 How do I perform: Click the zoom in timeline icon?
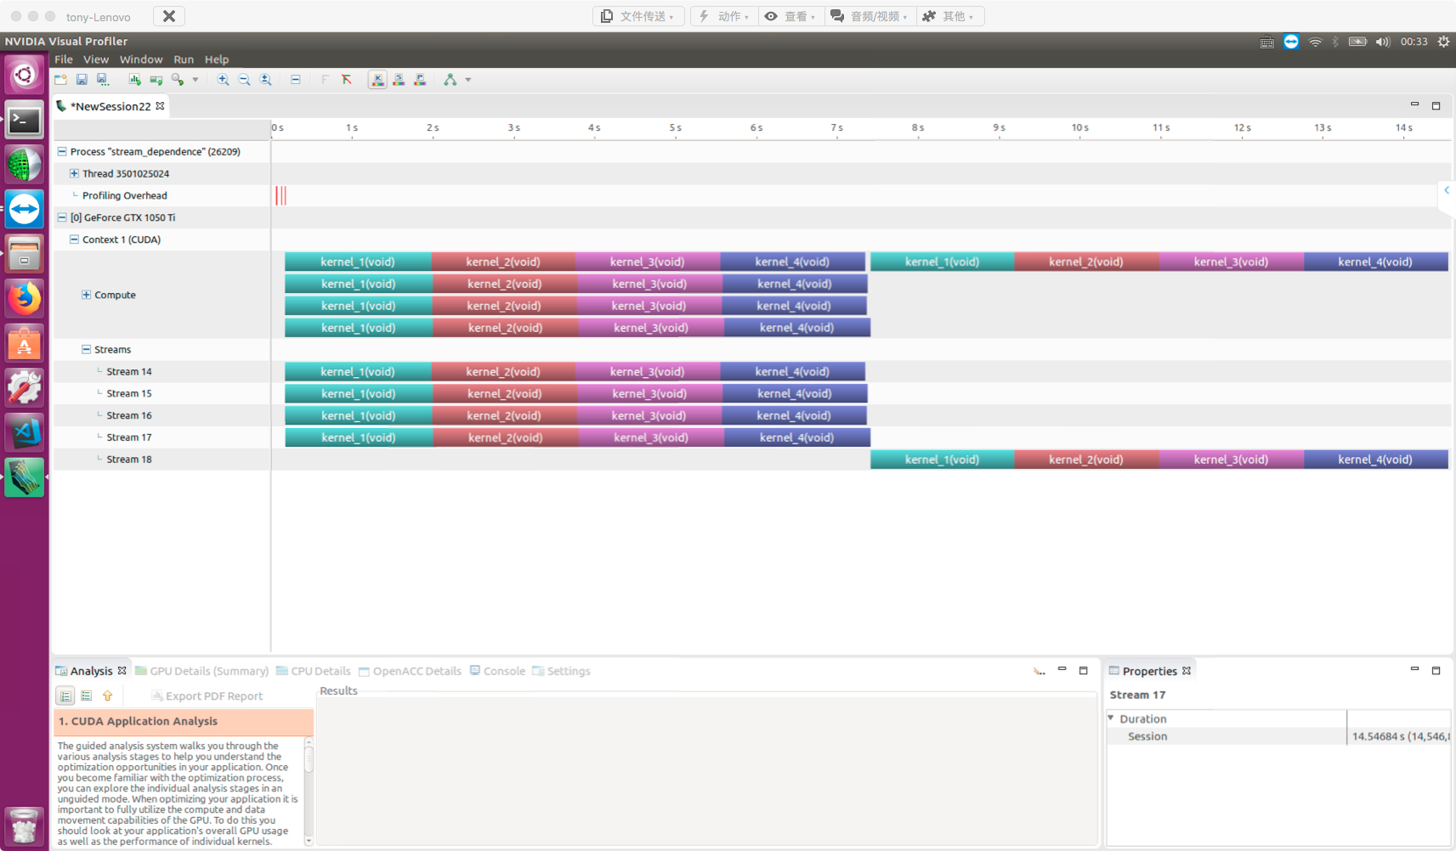click(x=223, y=80)
